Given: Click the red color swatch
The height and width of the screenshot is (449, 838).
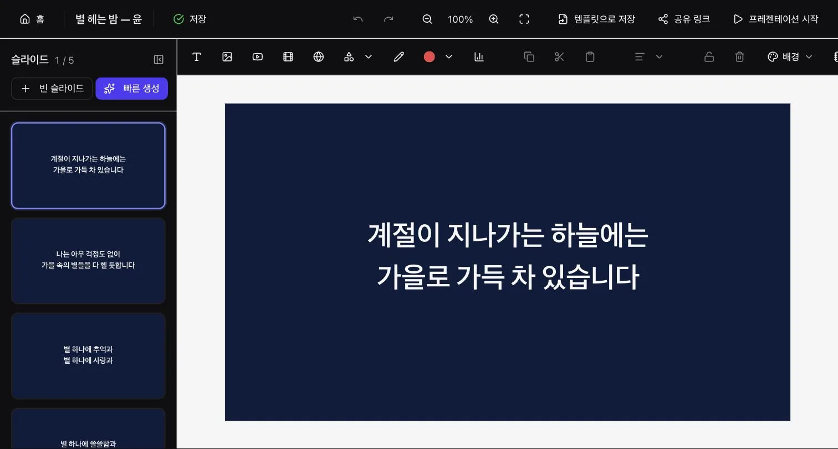Looking at the screenshot, I should pos(429,56).
